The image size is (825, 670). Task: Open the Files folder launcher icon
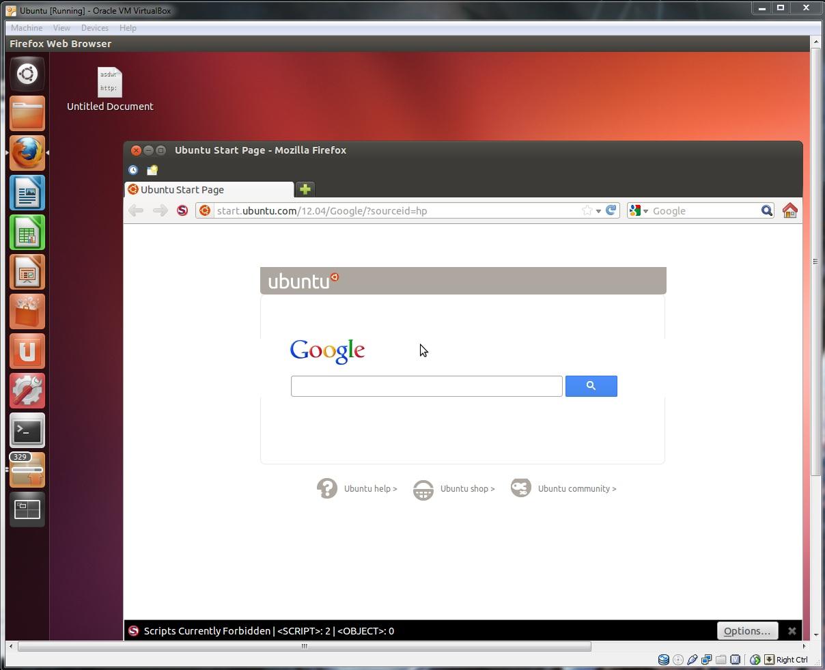27,113
